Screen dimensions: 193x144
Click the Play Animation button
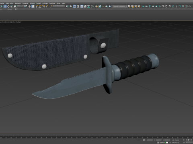[x=189, y=140]
